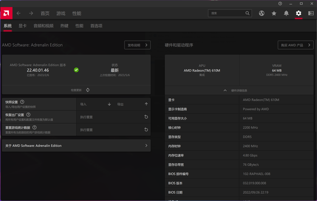Show help tooltip for 重置游戏统计数据
The height and width of the screenshot is (201, 317).
pyautogui.click(x=35, y=128)
